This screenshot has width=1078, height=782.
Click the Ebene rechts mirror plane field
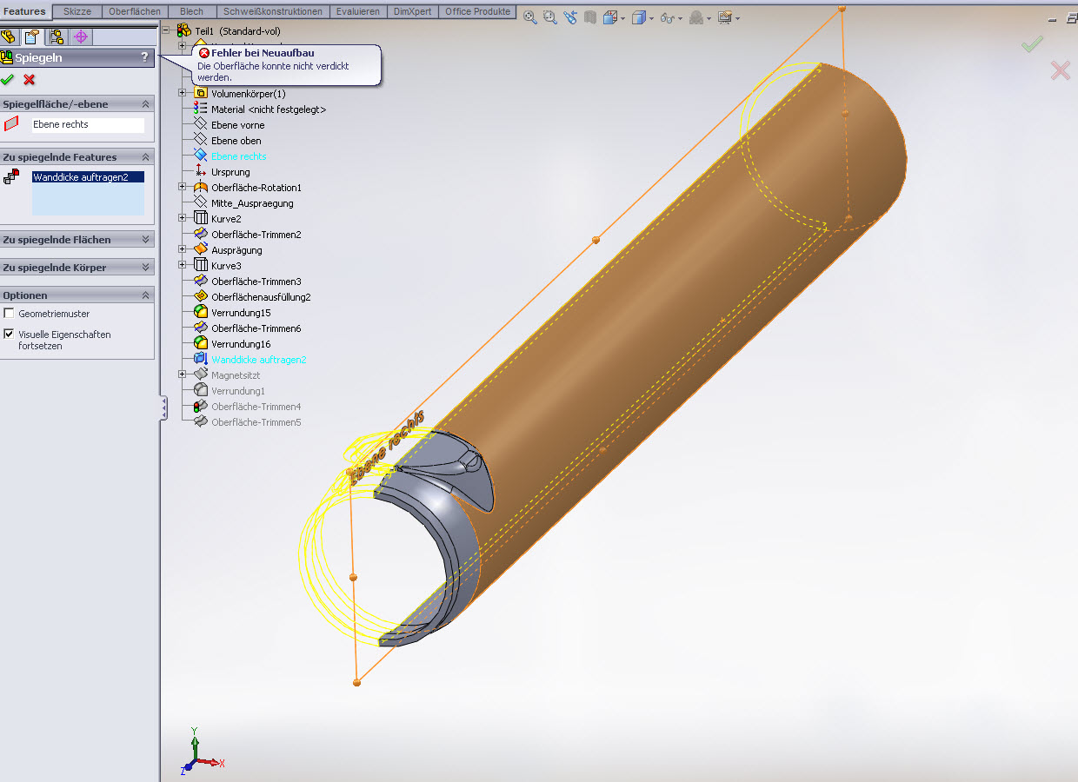[88, 125]
